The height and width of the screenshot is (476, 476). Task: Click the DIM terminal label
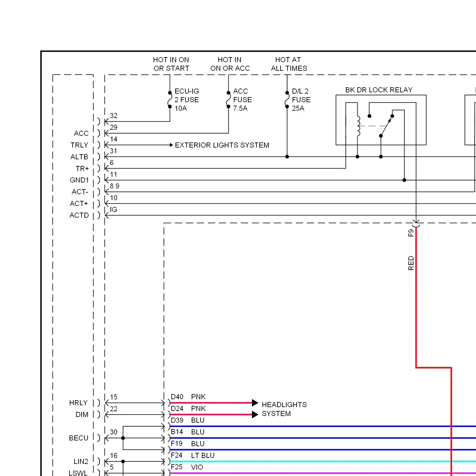coord(82,414)
